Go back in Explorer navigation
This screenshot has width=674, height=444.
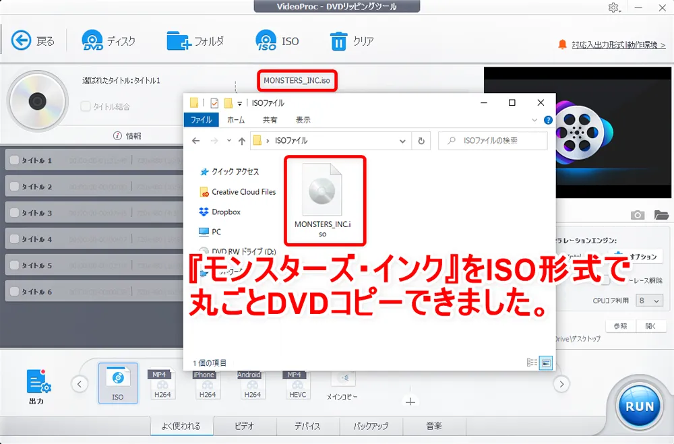tap(196, 141)
